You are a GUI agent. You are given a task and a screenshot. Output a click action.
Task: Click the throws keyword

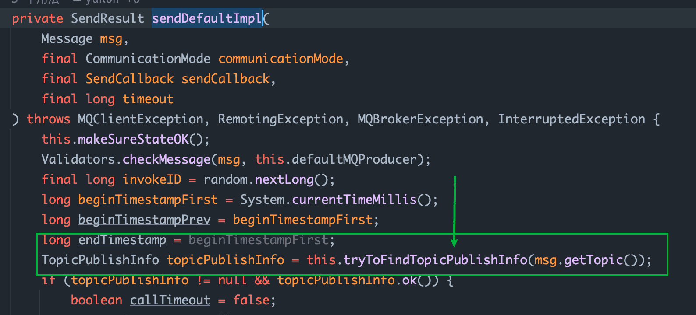49,119
